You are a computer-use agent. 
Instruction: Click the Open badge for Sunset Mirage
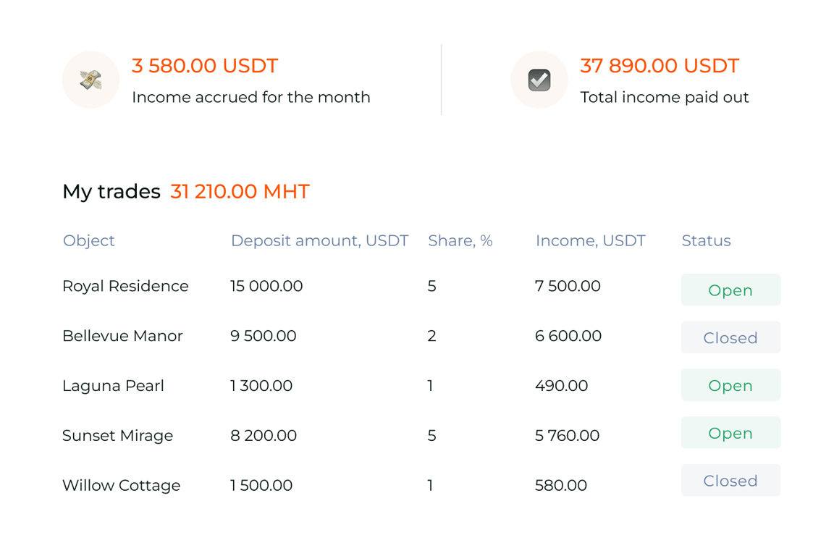click(x=730, y=433)
